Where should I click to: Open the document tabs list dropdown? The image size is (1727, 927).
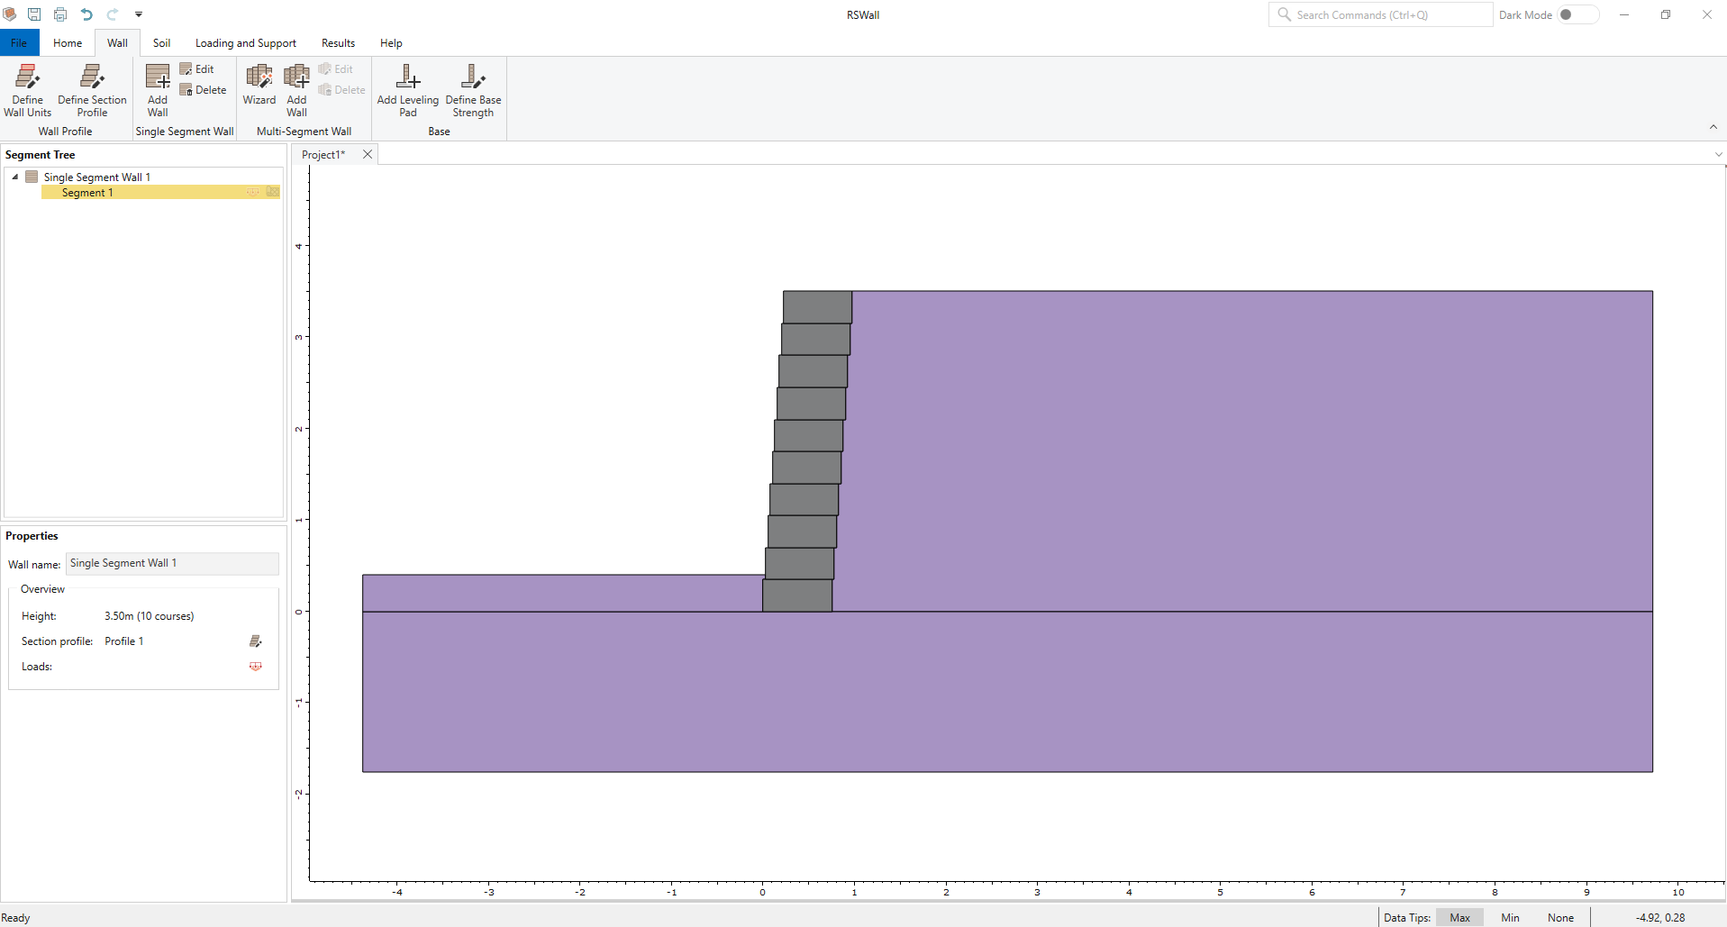[x=1718, y=155]
